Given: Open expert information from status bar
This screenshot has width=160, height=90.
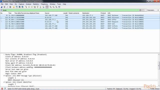Looking at the screenshot, I should point(2,89).
